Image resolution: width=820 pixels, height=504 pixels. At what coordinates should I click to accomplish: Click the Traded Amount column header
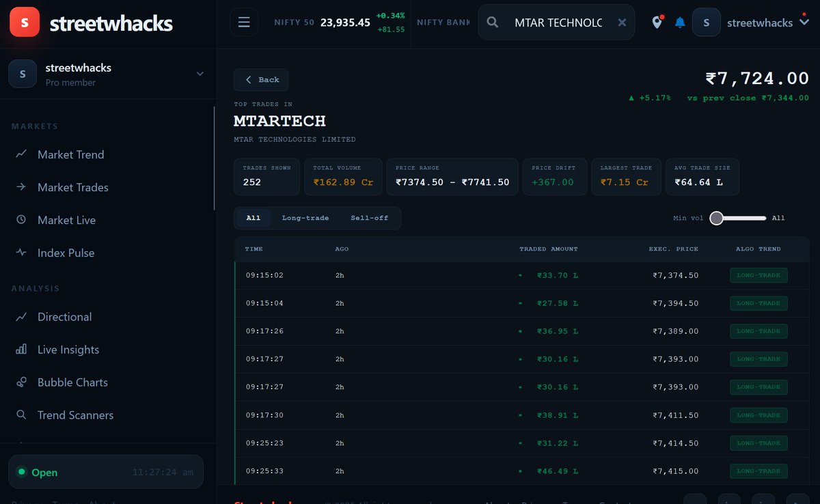pos(549,249)
